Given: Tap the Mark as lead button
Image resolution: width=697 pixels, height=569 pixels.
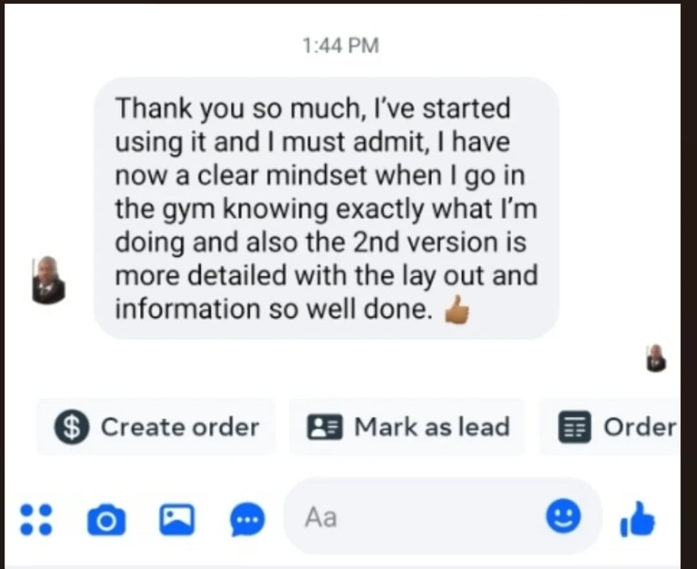Looking at the screenshot, I should (407, 426).
